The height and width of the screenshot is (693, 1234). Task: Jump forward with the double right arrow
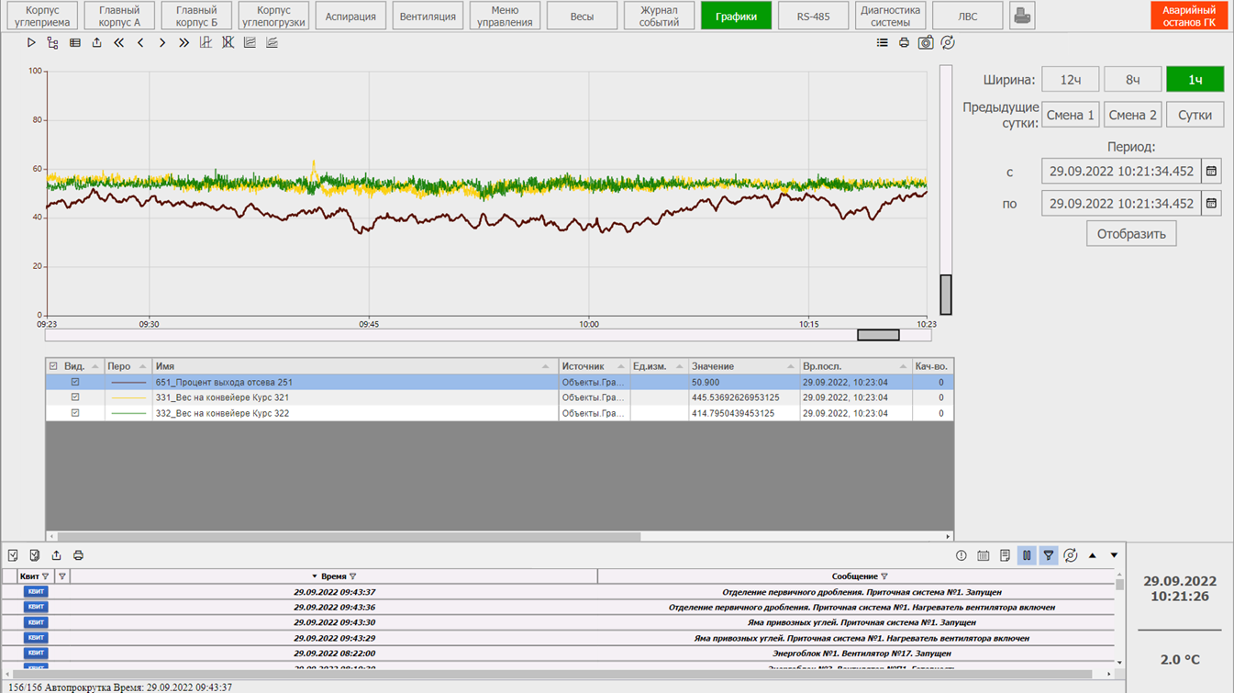[183, 42]
